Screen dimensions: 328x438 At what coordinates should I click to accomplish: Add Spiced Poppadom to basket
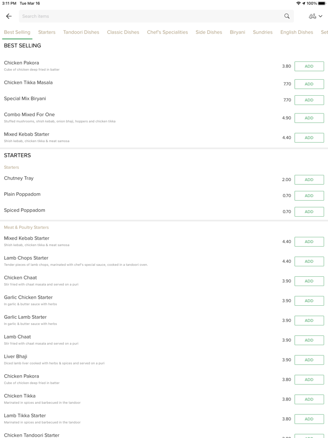pyautogui.click(x=309, y=212)
